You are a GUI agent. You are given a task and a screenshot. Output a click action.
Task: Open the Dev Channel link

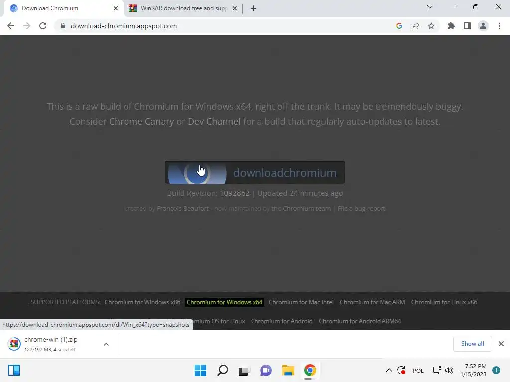(x=214, y=122)
